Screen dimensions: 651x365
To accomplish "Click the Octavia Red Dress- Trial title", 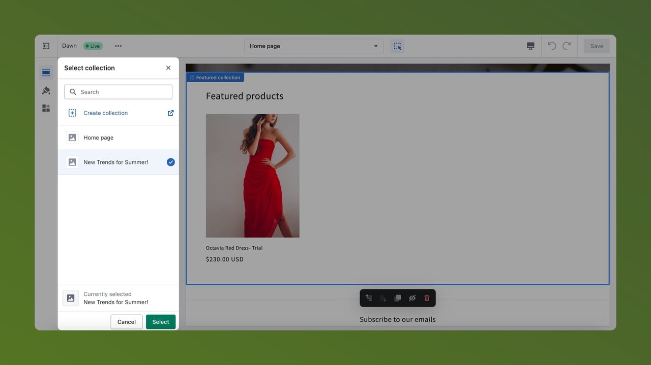I will pyautogui.click(x=234, y=248).
